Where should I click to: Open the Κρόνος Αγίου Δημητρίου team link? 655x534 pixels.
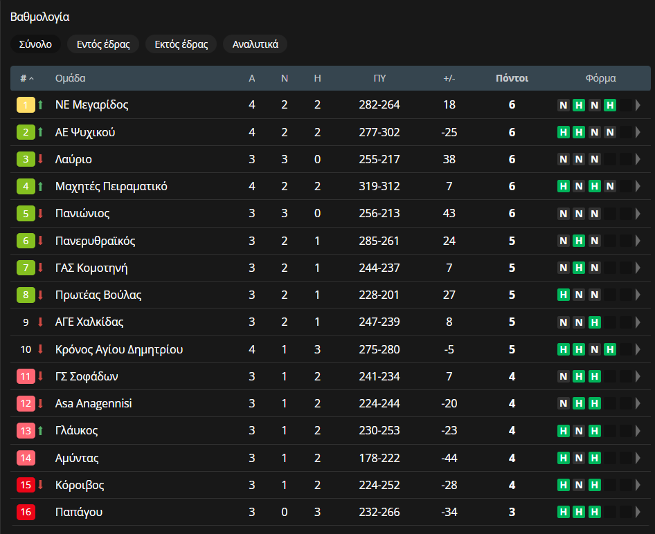tap(119, 349)
